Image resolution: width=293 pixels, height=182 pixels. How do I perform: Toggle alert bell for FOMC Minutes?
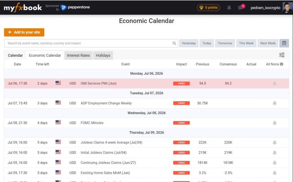point(274,123)
